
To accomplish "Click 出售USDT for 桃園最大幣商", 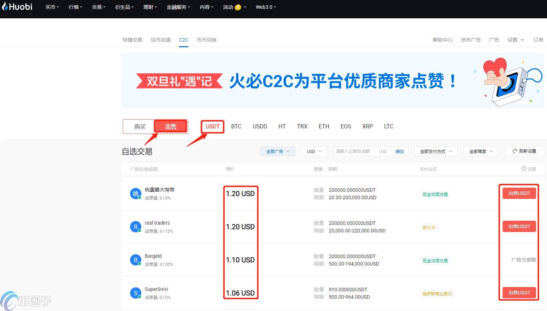I will (x=519, y=193).
